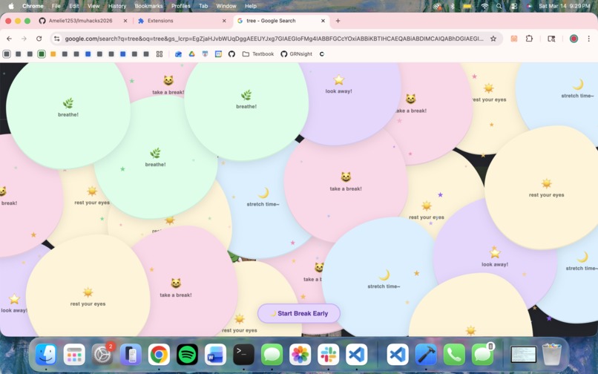Screen dimensions: 598x374
Task: Click the address bar URL field
Action: click(274, 39)
